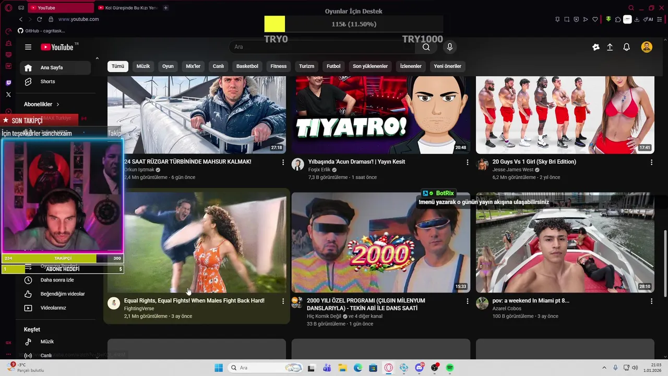Select the Yeni öneriler filter chip
Image resolution: width=668 pixels, height=376 pixels.
pyautogui.click(x=448, y=66)
